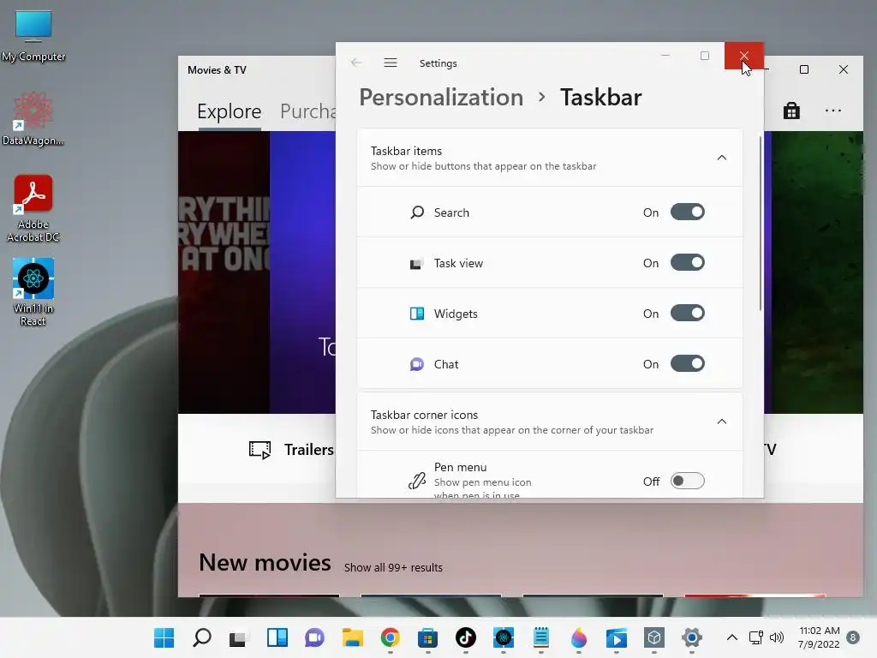Click the network icon in system tray
877x658 pixels.
[x=755, y=637]
